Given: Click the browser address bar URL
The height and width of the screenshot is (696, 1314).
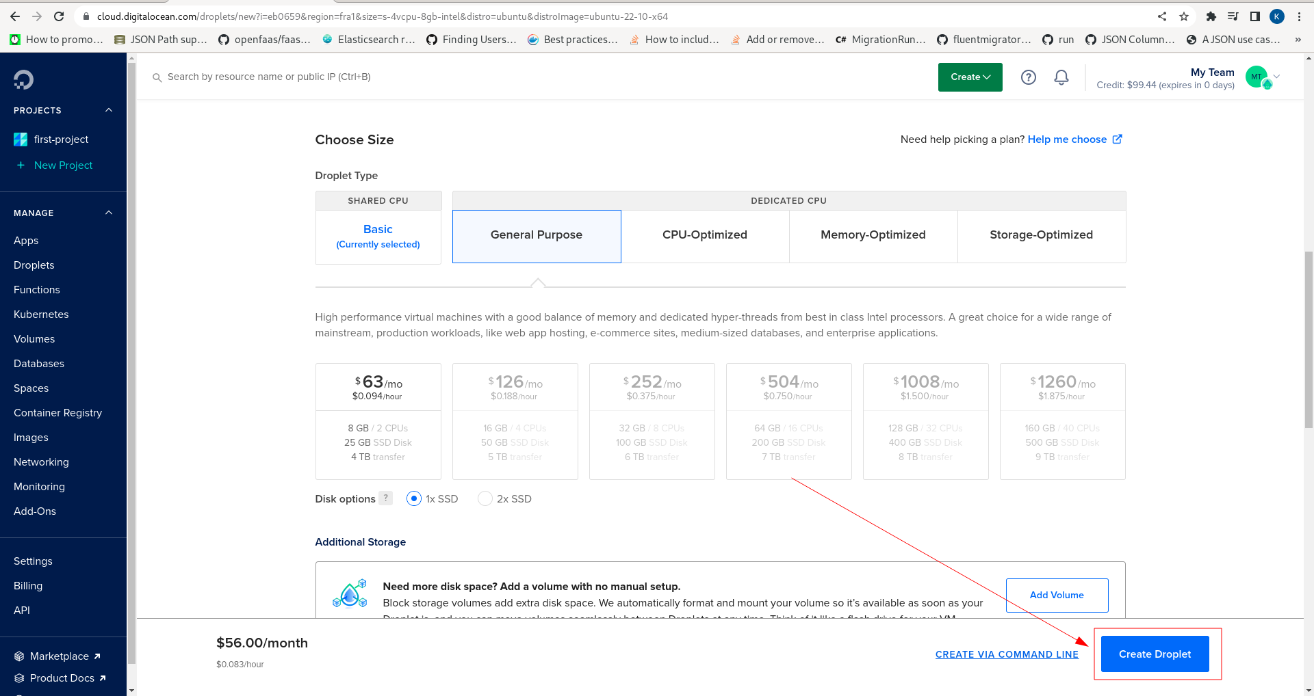Looking at the screenshot, I should [382, 16].
